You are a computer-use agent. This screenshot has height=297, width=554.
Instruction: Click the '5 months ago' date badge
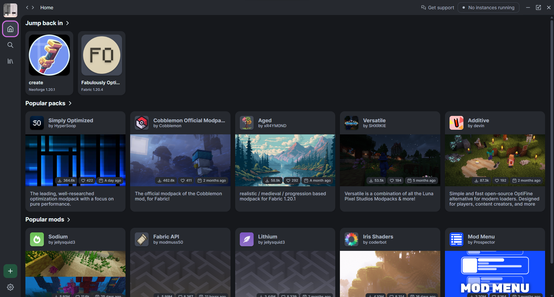point(421,181)
